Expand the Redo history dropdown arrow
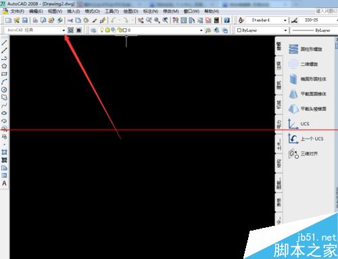The height and width of the screenshot is (259, 338). coord(132,20)
